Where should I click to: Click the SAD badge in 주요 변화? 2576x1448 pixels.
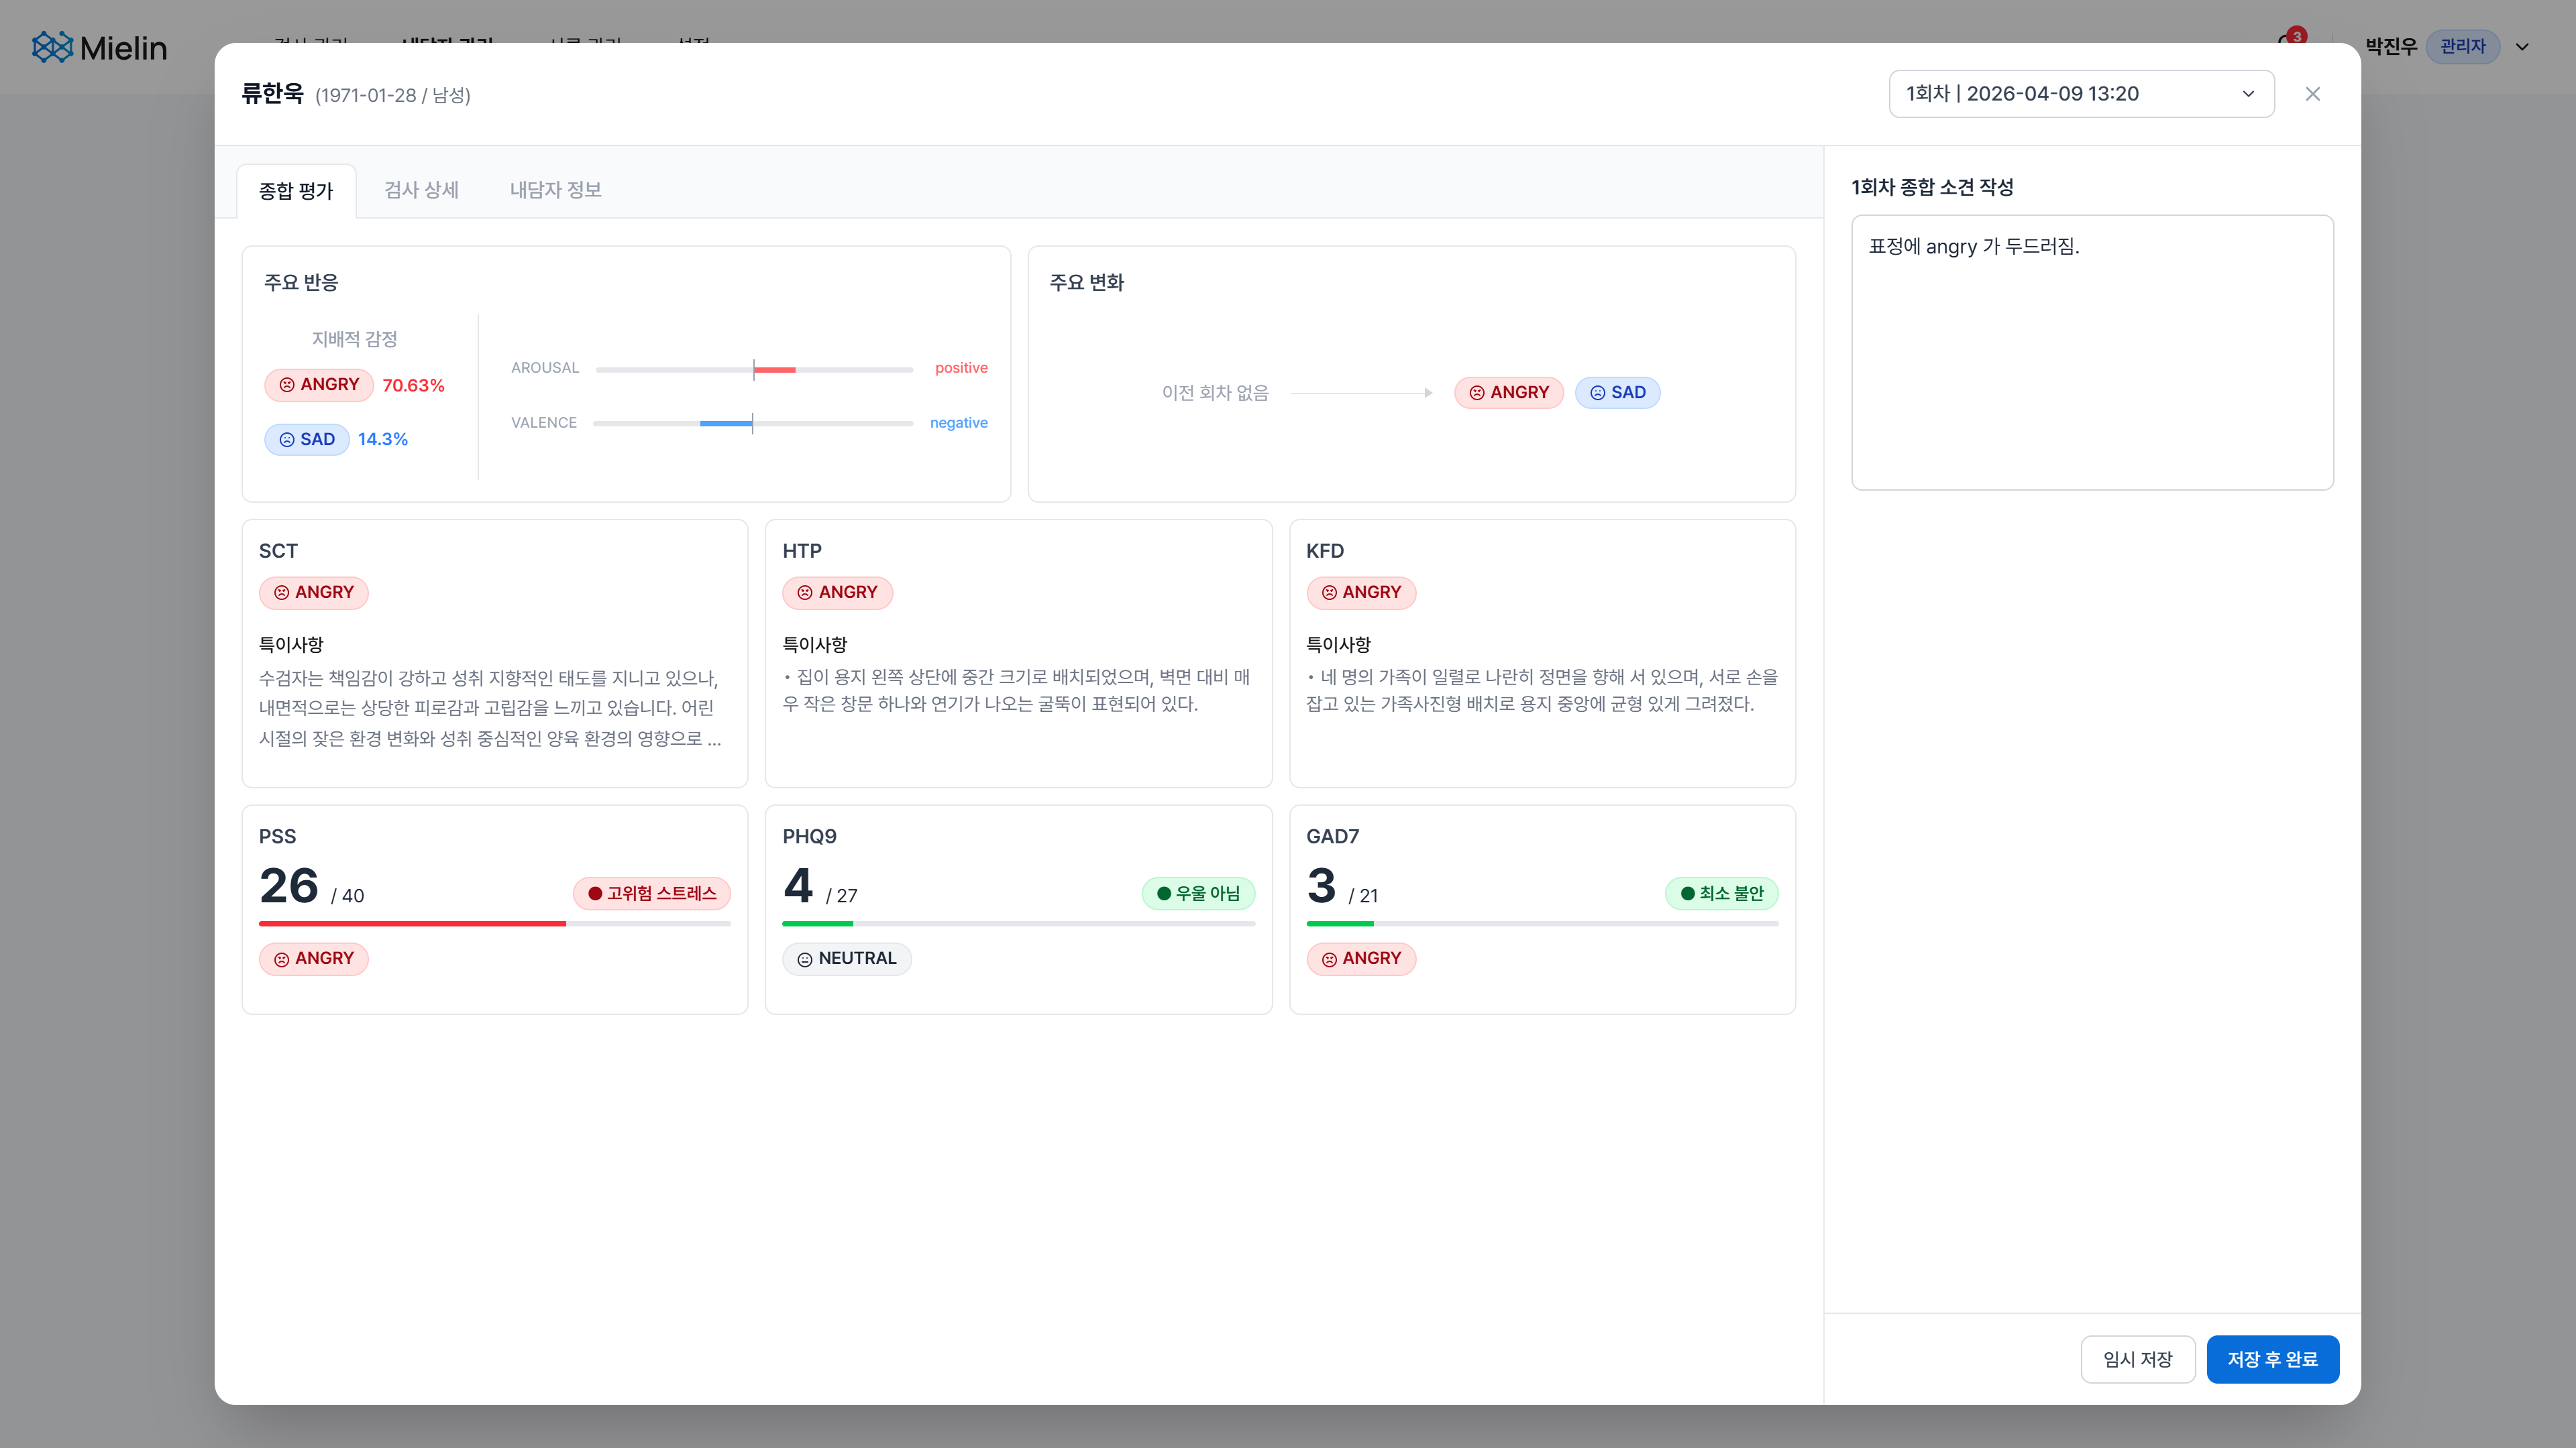[x=1617, y=393]
